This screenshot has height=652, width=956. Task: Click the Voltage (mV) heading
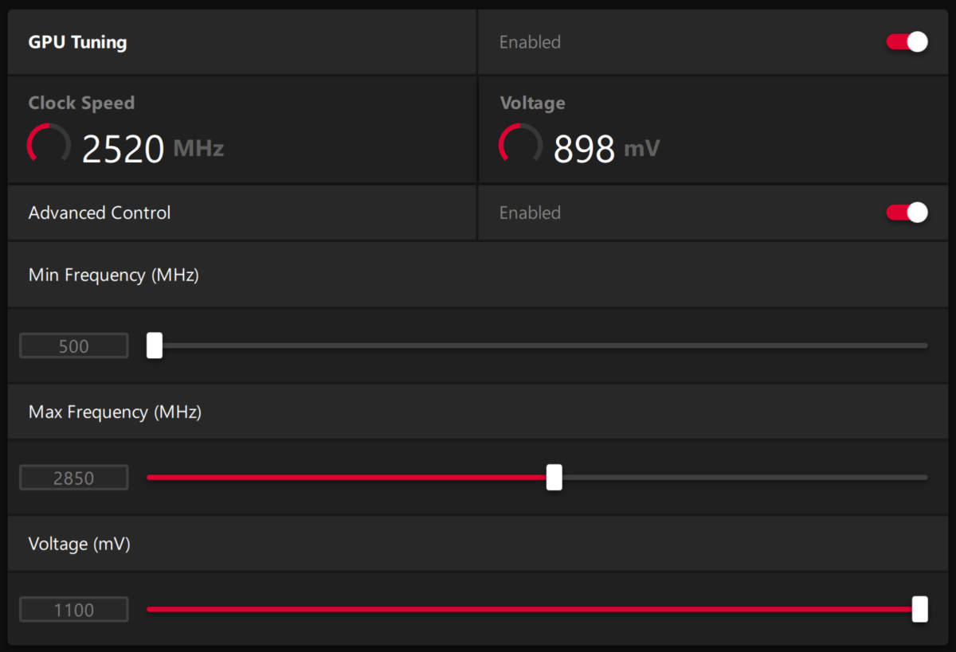[x=80, y=545]
